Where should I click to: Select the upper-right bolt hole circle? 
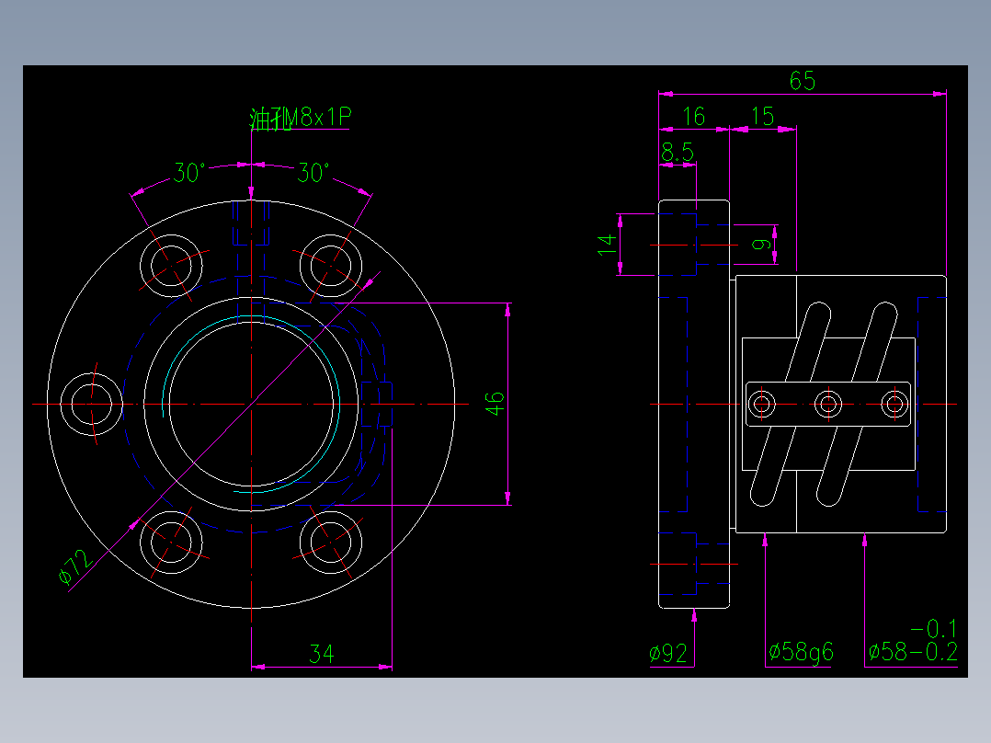[331, 266]
